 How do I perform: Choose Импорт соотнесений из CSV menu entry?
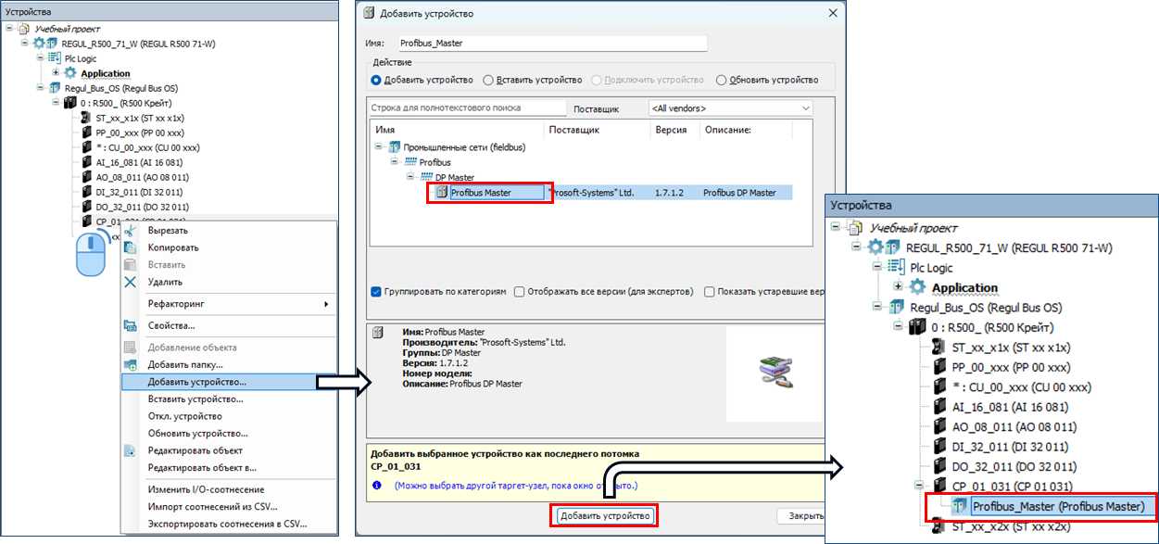212,507
